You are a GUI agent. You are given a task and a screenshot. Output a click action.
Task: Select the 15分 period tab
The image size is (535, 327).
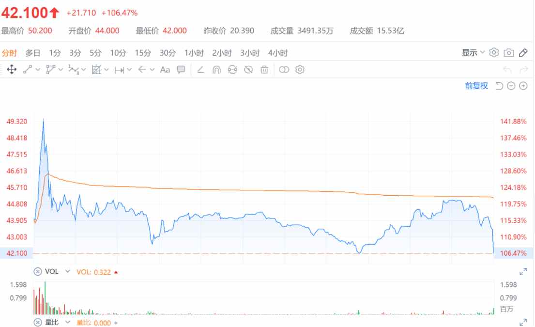(x=143, y=53)
